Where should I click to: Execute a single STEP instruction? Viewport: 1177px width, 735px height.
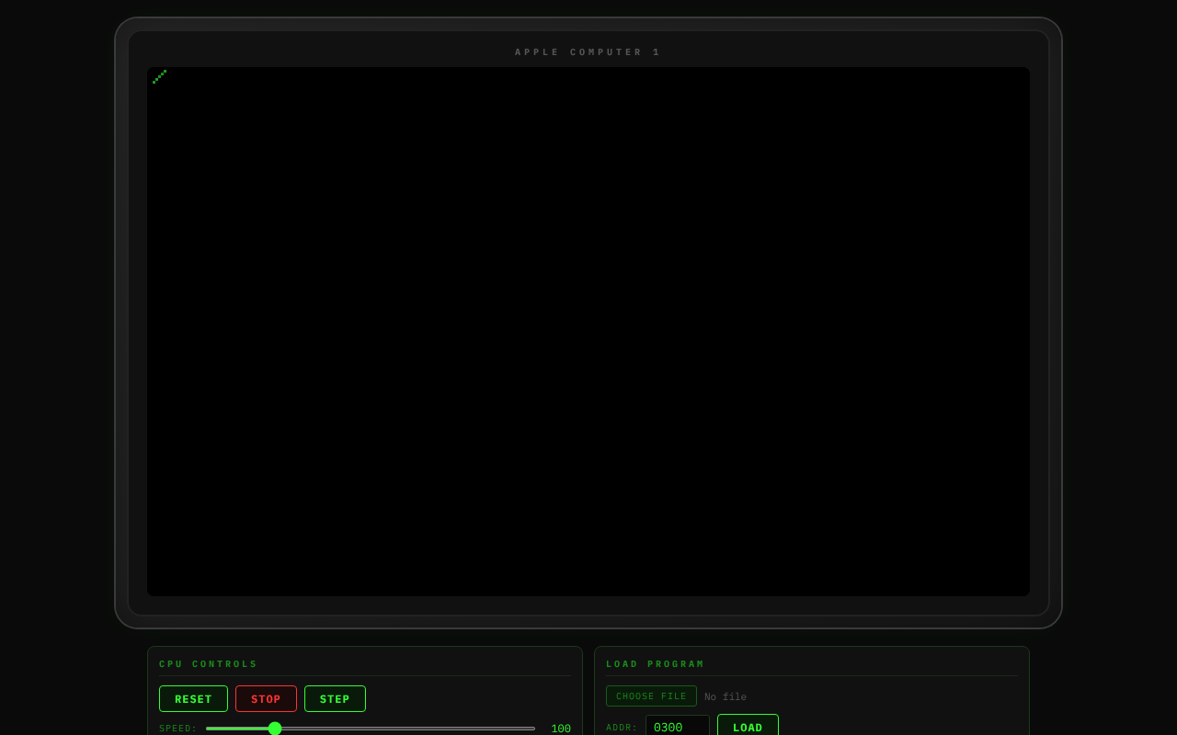click(x=335, y=699)
